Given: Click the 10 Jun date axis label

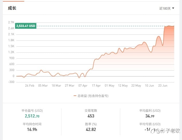Looking at the screenshot, I should coord(149,86).
